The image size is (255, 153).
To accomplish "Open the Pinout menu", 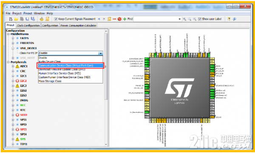I will click(x=28, y=13).
